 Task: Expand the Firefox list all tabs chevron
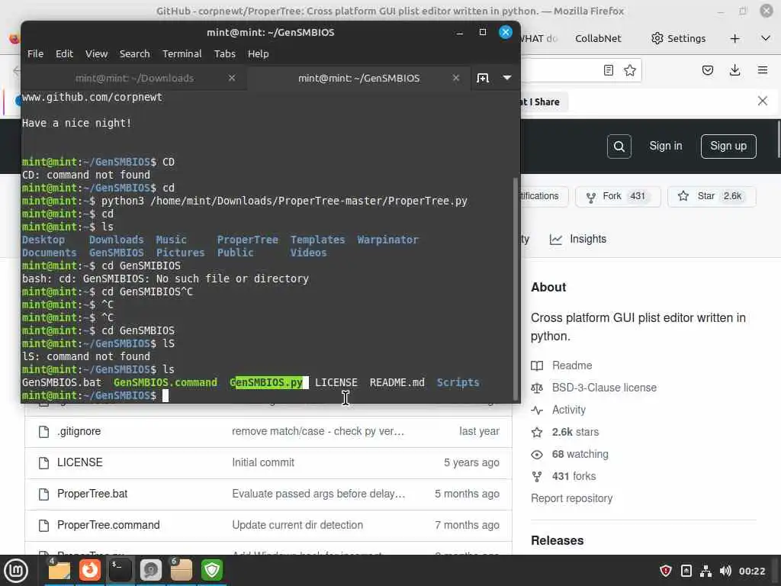click(x=766, y=38)
